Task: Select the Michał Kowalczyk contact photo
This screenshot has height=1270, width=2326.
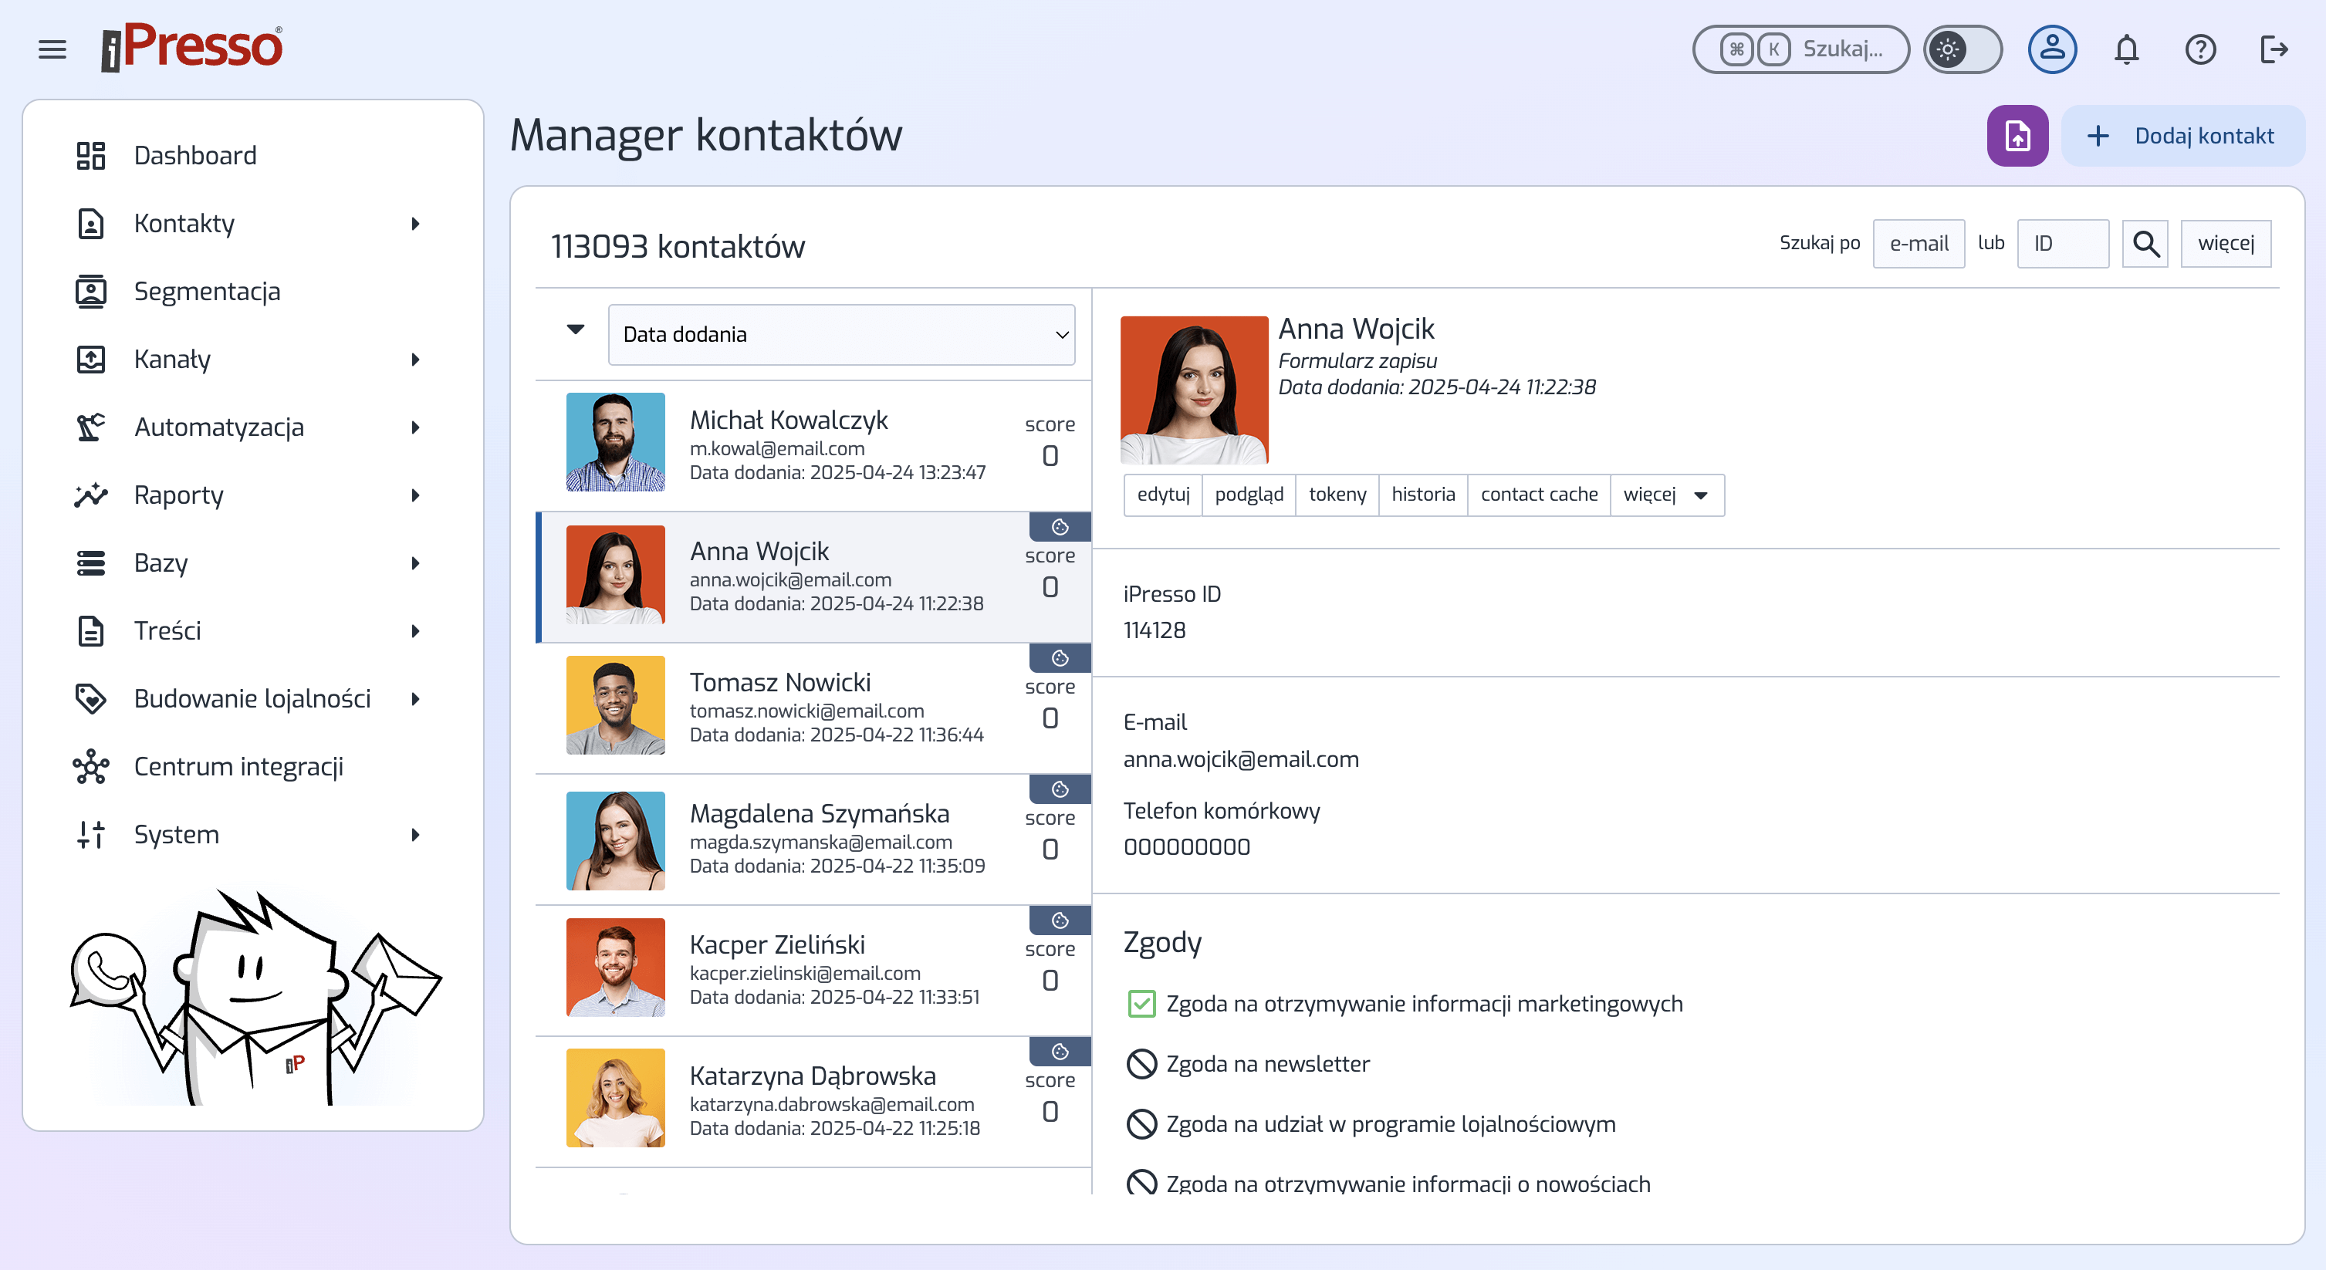Action: click(615, 442)
